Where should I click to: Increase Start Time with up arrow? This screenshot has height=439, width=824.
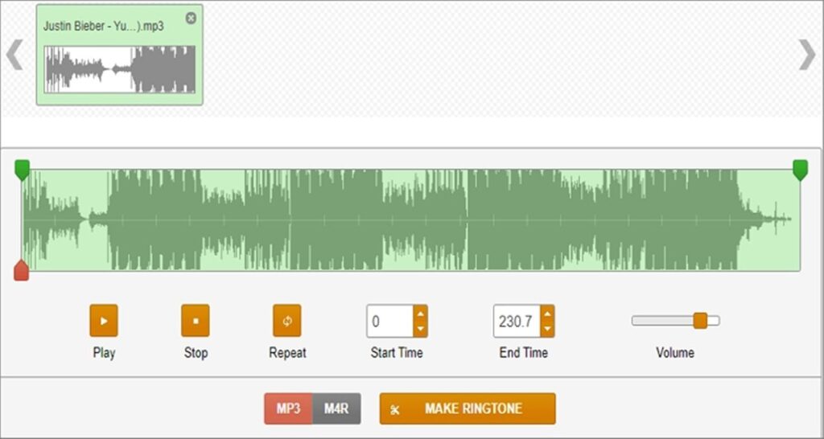pyautogui.click(x=420, y=314)
